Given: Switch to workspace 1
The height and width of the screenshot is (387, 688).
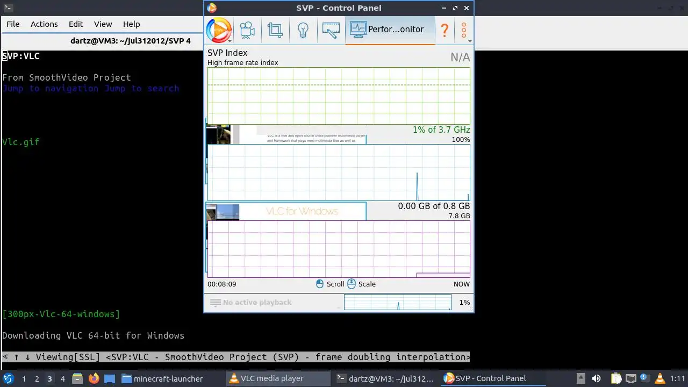Looking at the screenshot, I should pos(24,378).
